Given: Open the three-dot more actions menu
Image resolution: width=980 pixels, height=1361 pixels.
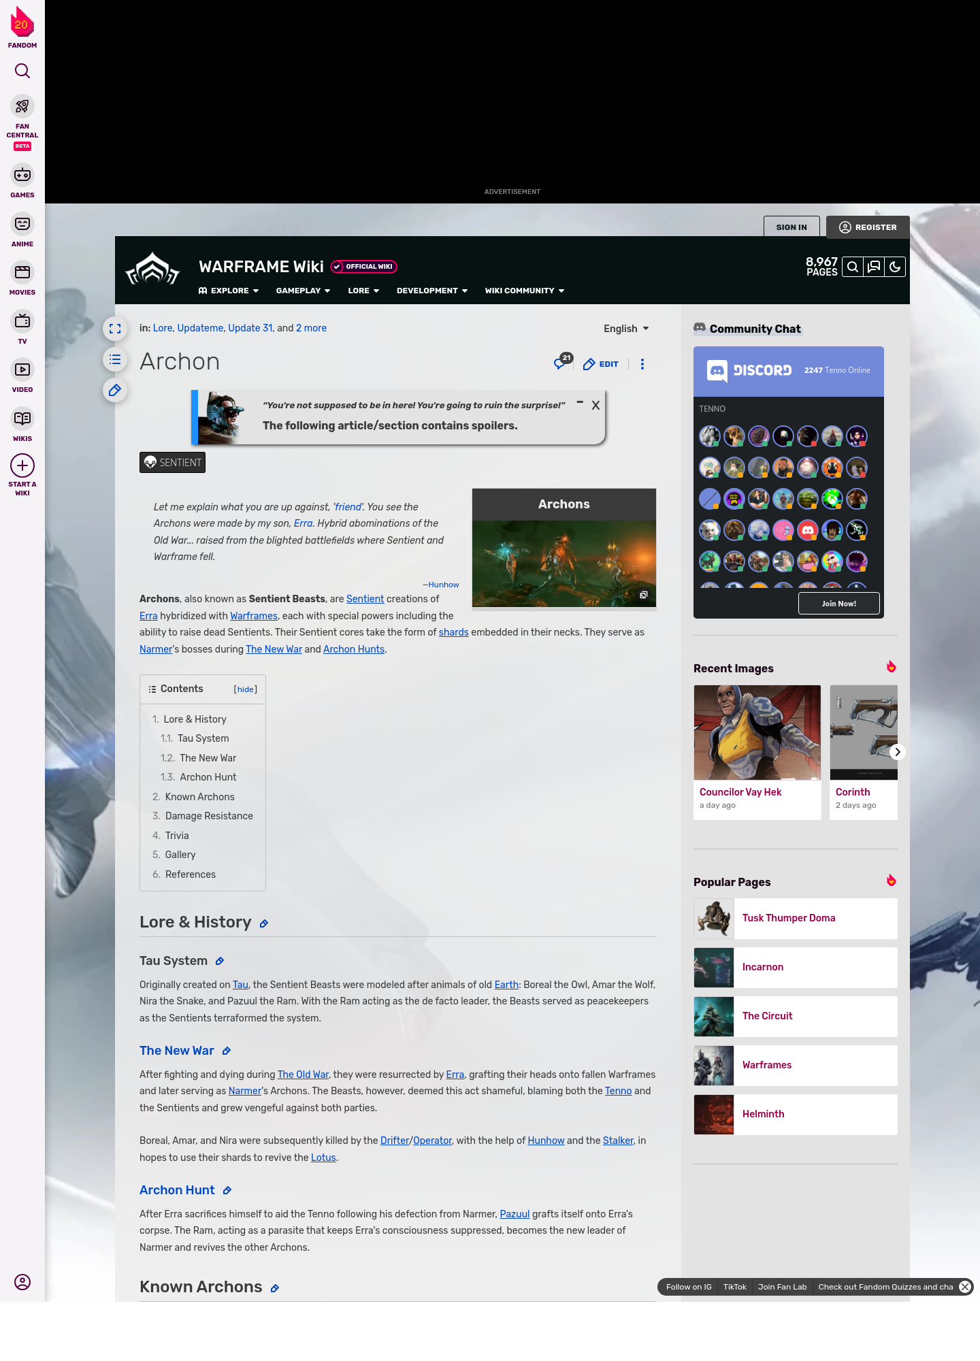Looking at the screenshot, I should point(642,364).
